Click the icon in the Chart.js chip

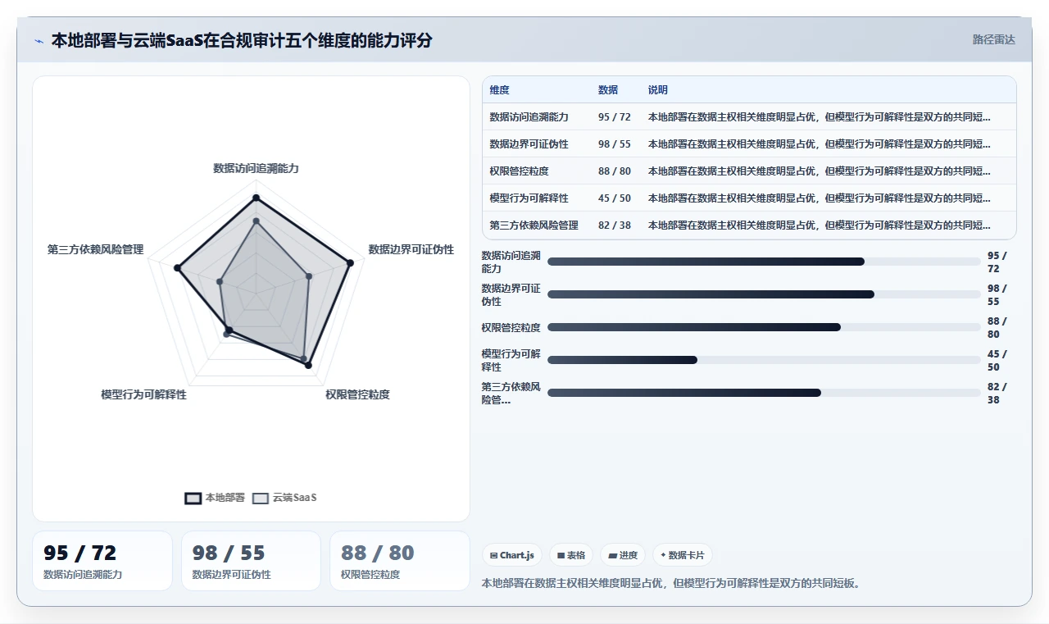(x=493, y=555)
